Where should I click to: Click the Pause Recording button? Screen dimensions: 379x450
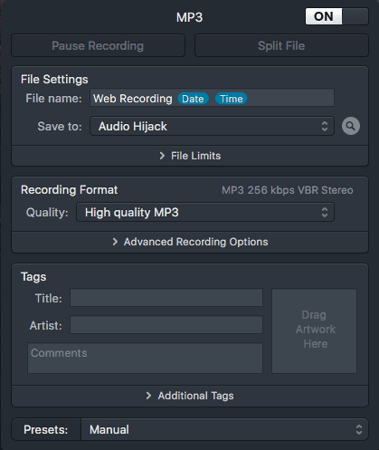pyautogui.click(x=98, y=45)
